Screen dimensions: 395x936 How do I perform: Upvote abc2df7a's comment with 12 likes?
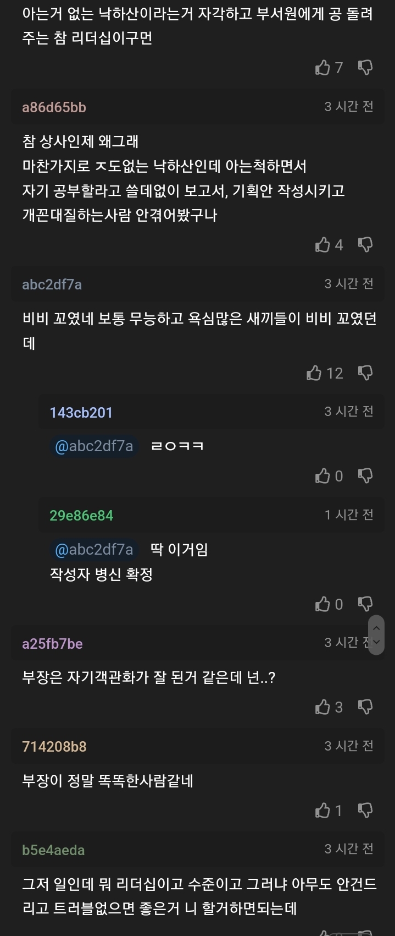click(x=314, y=373)
